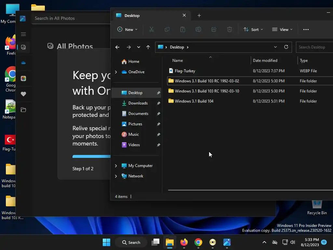Image resolution: width=333 pixels, height=250 pixels.
Task: Sort by the Name column header
Action: pyautogui.click(x=177, y=61)
